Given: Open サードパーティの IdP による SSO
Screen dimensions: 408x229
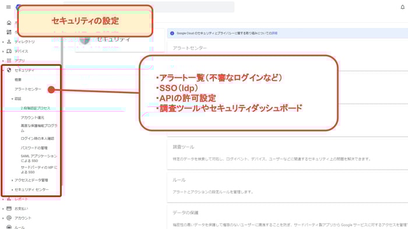Looking at the screenshot, I should pos(39,170).
